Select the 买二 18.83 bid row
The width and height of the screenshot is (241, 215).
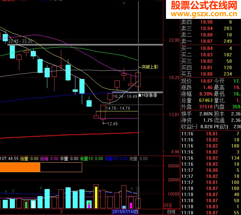211,55
